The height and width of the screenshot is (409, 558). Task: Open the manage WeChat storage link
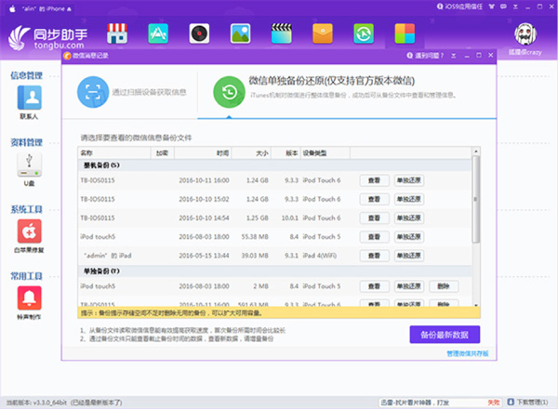click(x=468, y=353)
